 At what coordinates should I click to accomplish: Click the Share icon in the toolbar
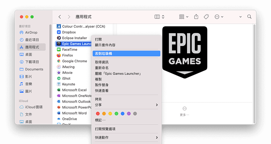point(196,17)
